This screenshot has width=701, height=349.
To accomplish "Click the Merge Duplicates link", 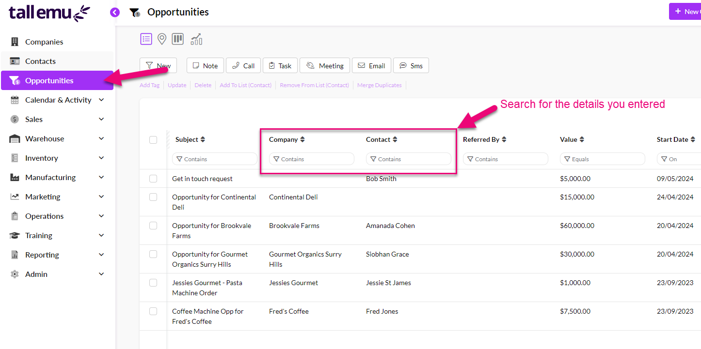I will pos(379,85).
